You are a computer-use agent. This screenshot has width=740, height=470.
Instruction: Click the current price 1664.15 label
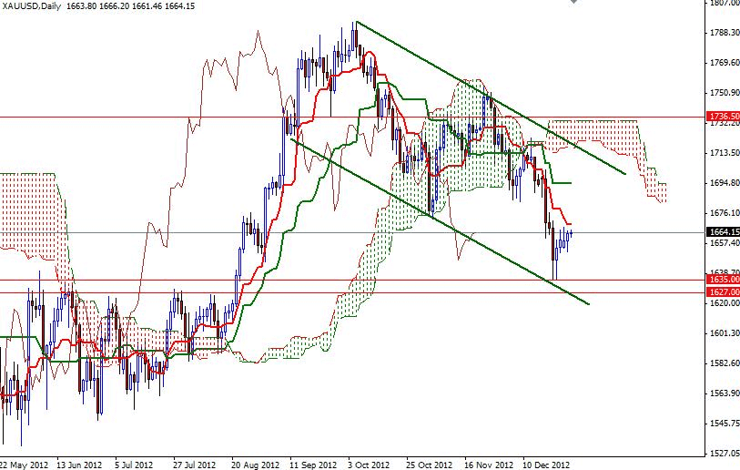(x=723, y=232)
